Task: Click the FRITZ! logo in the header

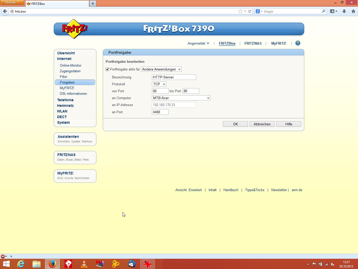Action: 74,29
